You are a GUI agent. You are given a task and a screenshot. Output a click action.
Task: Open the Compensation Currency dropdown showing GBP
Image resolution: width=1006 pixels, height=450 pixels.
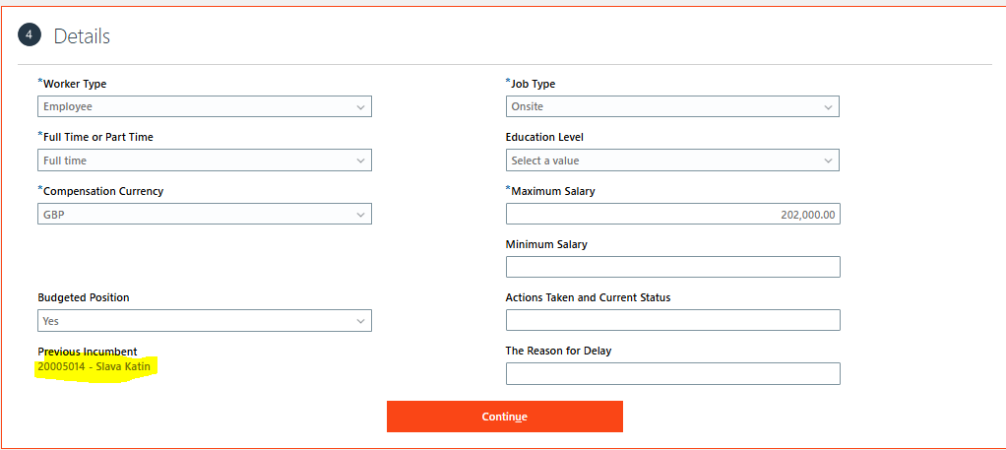click(205, 214)
